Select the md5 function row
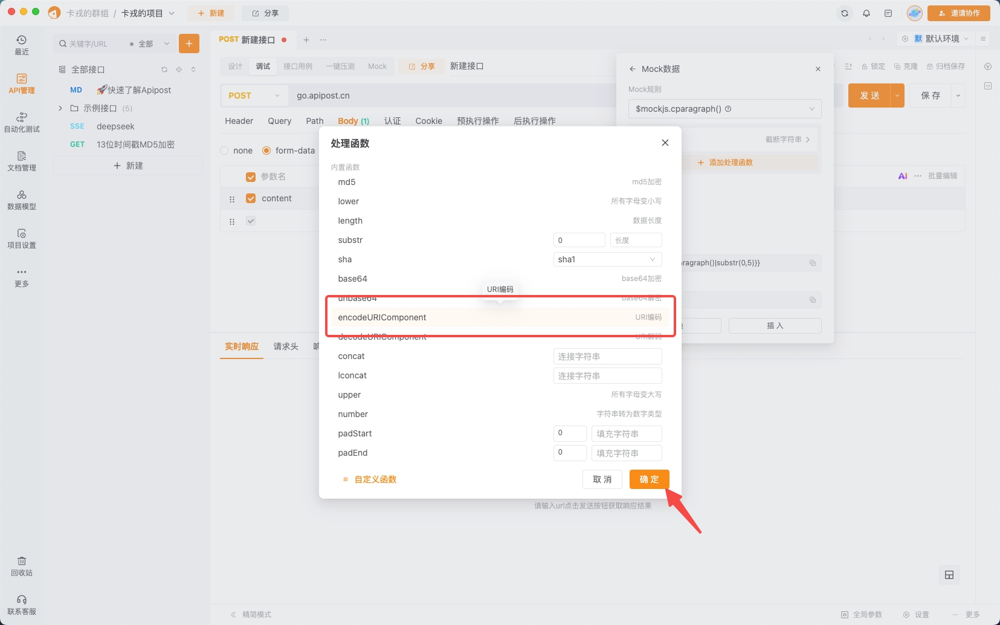The height and width of the screenshot is (625, 1000). pyautogui.click(x=500, y=182)
